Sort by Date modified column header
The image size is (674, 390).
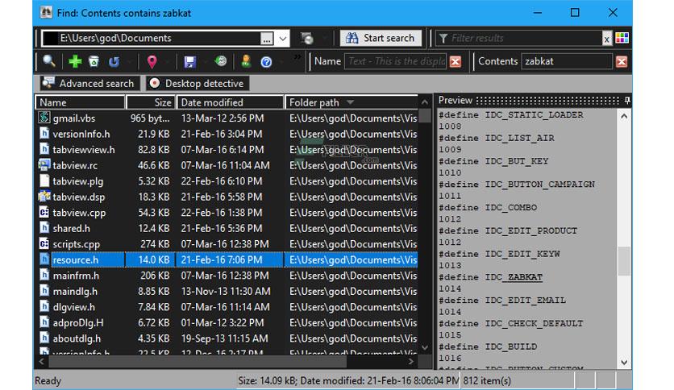230,102
